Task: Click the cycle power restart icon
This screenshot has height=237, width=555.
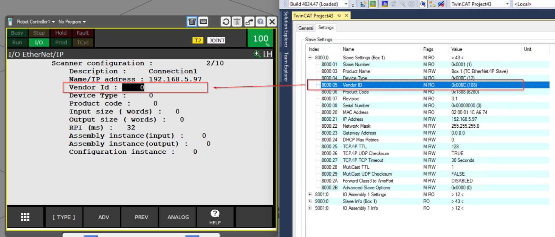Action: pyautogui.click(x=226, y=22)
